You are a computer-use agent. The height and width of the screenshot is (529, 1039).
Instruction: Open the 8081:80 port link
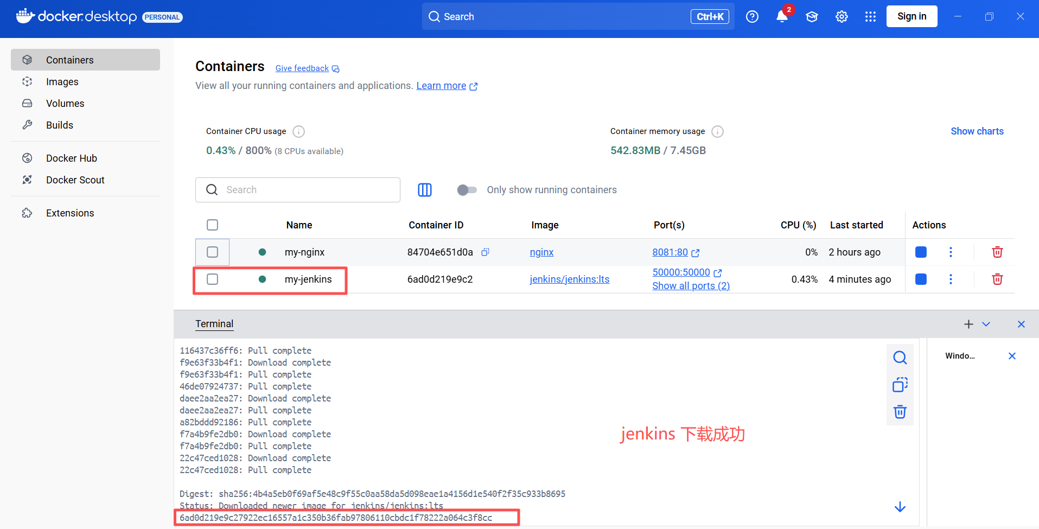coord(670,252)
